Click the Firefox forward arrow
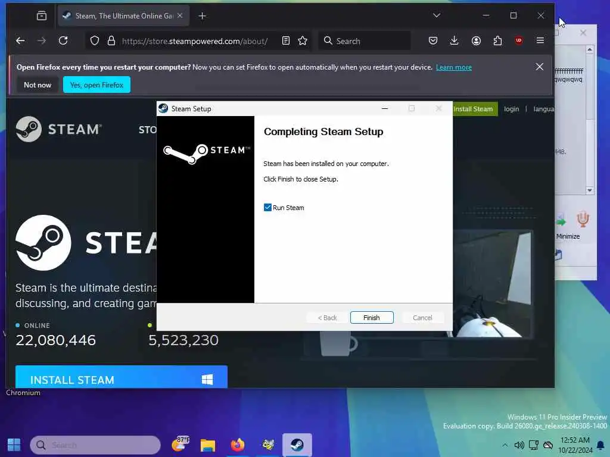610x457 pixels. pos(42,41)
